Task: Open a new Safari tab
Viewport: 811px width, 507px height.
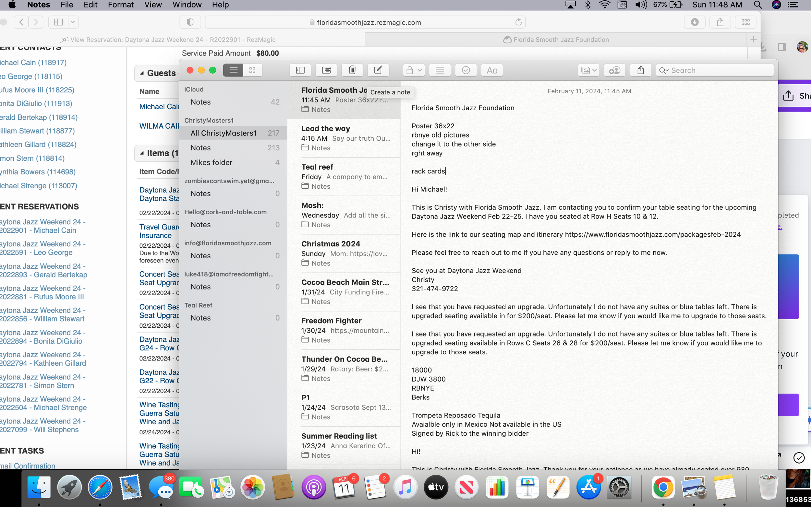Action: pos(753,40)
